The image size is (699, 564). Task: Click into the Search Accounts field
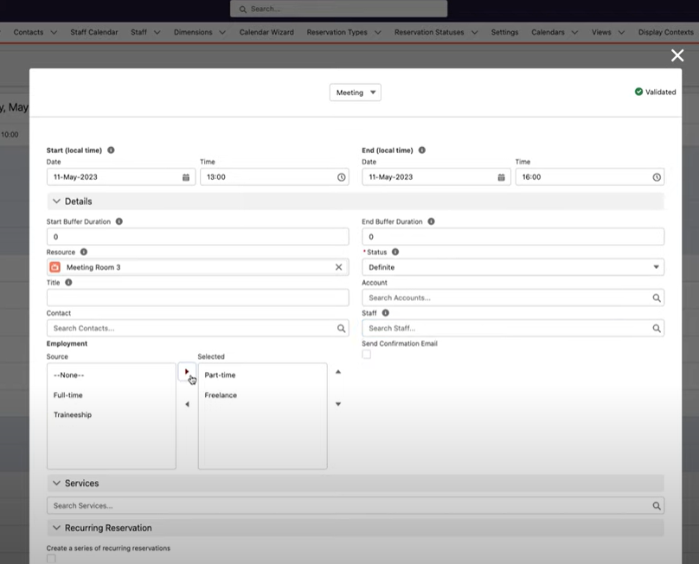(x=513, y=298)
